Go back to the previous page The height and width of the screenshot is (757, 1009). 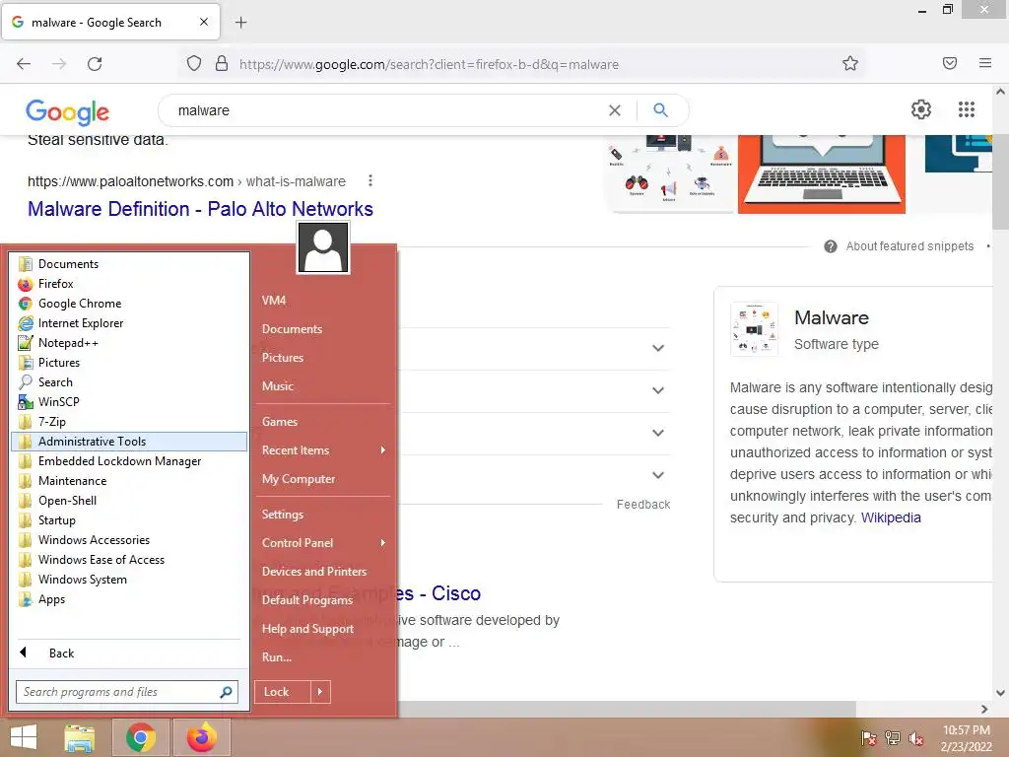[24, 64]
